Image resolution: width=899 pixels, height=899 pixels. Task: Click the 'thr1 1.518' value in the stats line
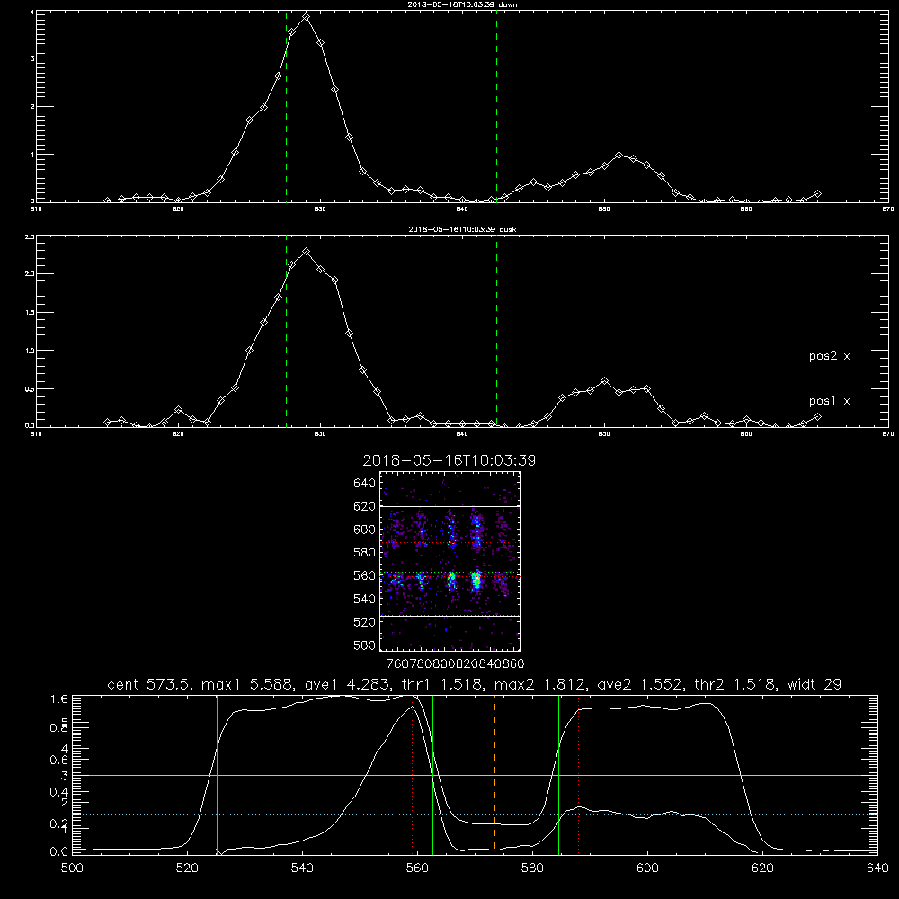(442, 684)
